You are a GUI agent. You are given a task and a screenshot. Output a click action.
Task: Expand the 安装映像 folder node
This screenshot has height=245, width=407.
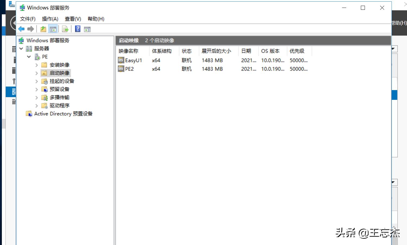pyautogui.click(x=37, y=65)
